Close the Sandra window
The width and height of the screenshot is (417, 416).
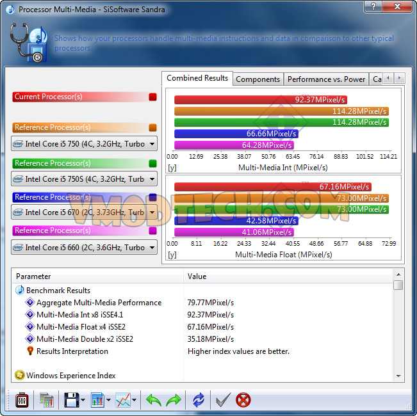tap(397, 6)
